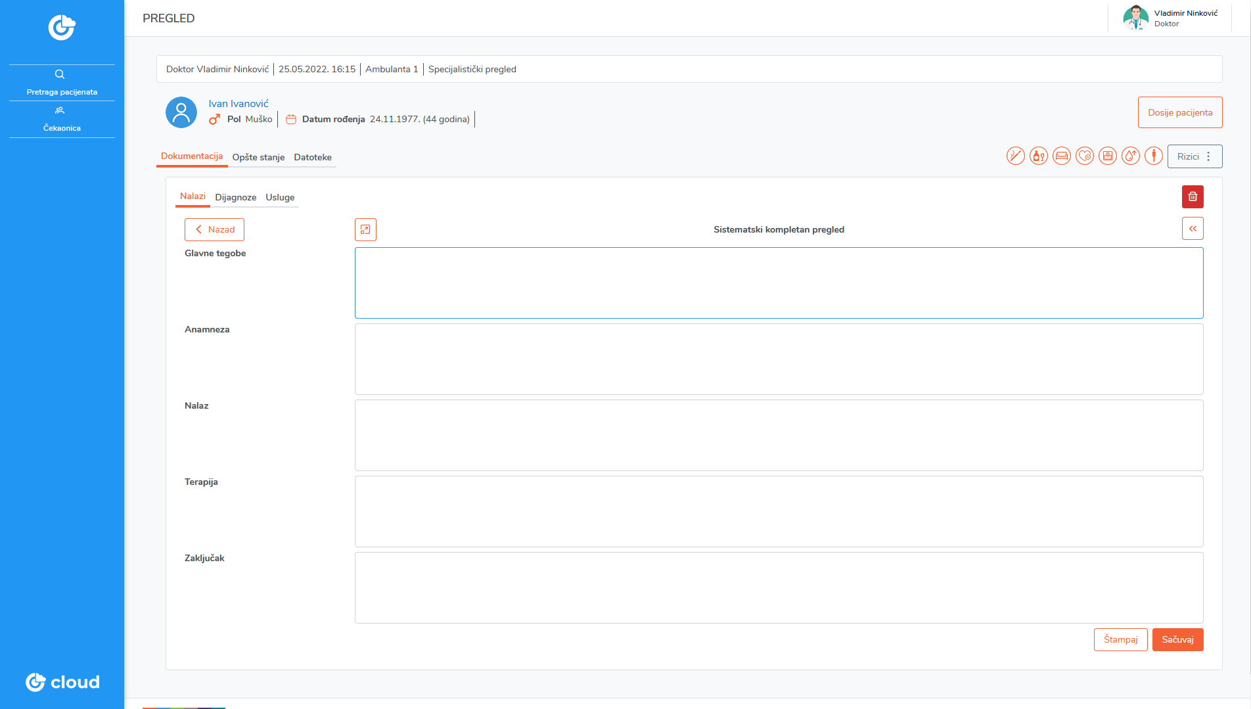
Task: Click the Štampaj print button
Action: pos(1120,639)
